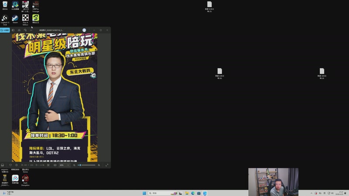This screenshot has width=349, height=196.
Task: Open the Baidu Netdisk desktop shortcut
Action: coord(15,179)
